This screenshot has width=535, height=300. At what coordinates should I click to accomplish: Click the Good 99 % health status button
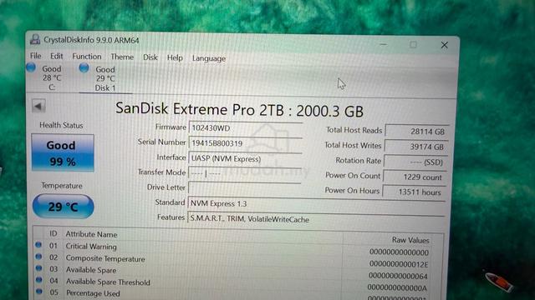(x=63, y=152)
